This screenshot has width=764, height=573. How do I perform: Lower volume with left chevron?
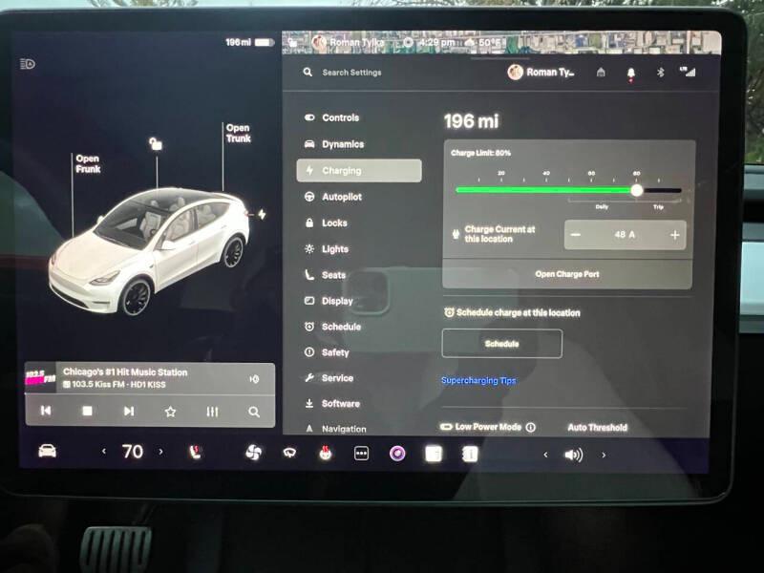(x=546, y=455)
